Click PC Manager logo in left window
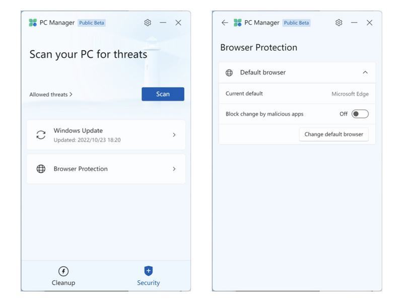The height and width of the screenshot is (302, 403). 33,23
